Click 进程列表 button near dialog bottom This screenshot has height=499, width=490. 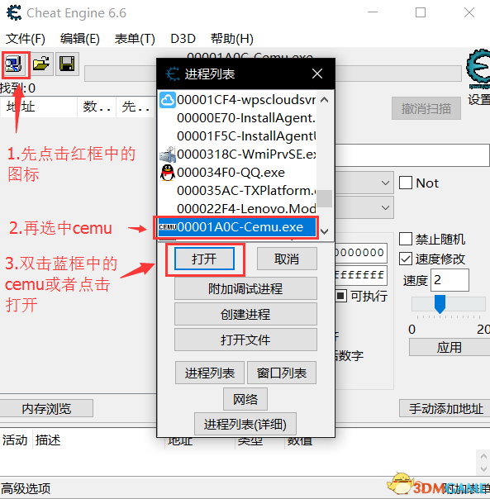[210, 373]
